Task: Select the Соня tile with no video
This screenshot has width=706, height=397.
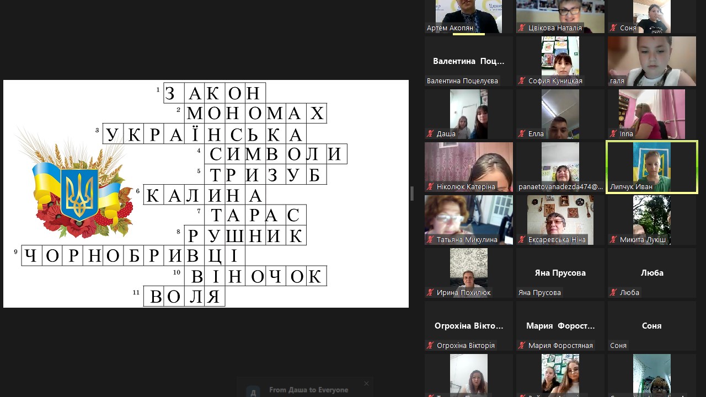Action: point(652,326)
